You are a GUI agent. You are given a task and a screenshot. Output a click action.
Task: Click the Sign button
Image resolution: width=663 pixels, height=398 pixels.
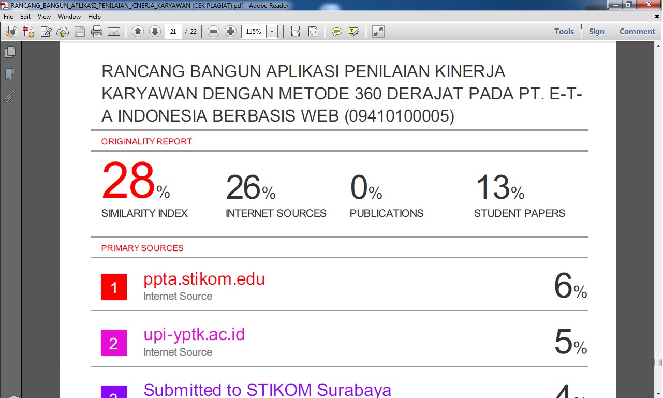596,32
